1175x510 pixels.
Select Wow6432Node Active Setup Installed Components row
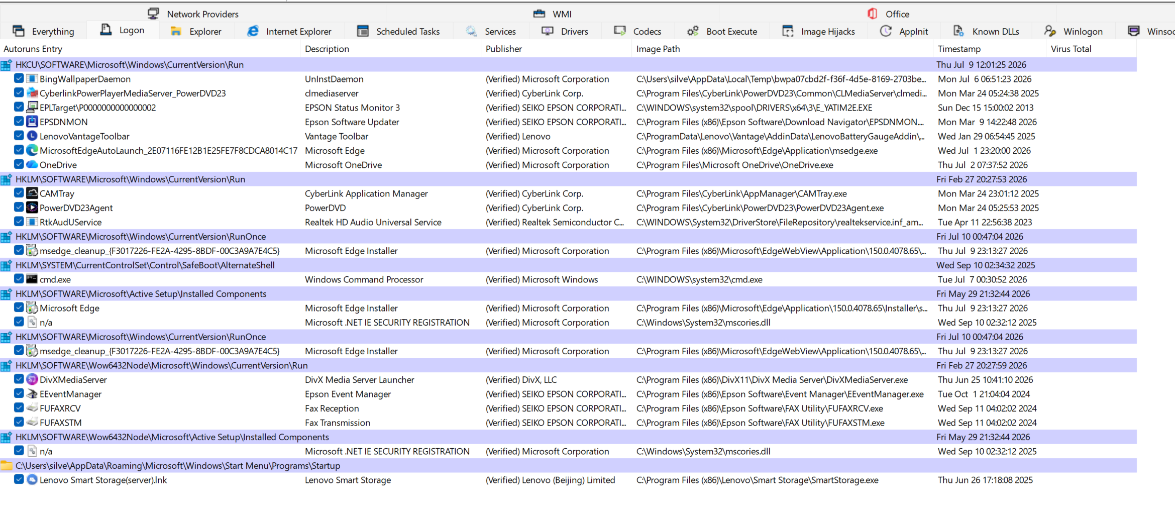(x=568, y=437)
